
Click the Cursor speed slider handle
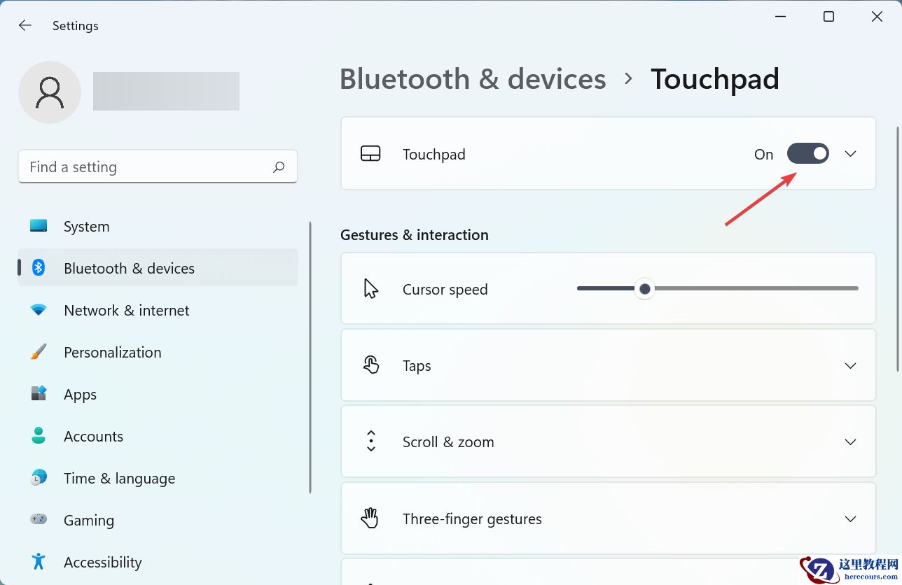coord(644,289)
